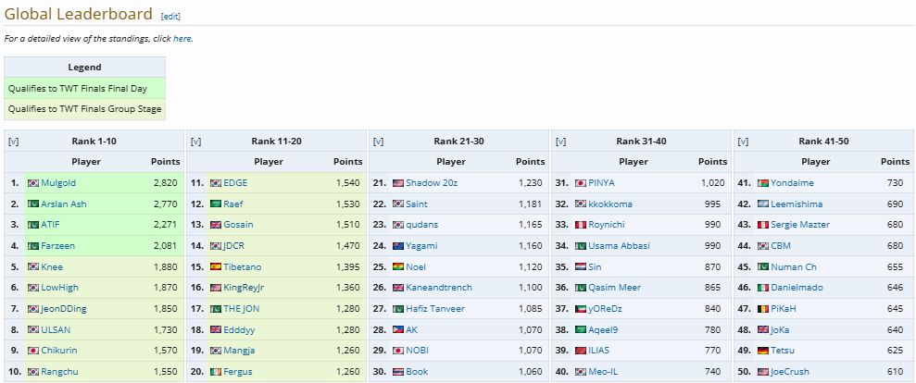Visit the EDGE player page
This screenshot has height=383, width=916.
235,183
